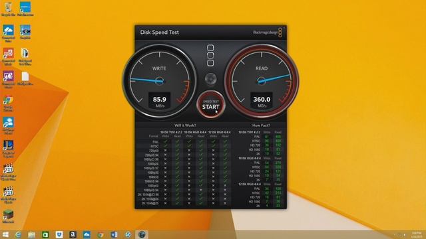Click the WRITE gauge label
This screenshot has height=239, width=426.
(x=159, y=68)
